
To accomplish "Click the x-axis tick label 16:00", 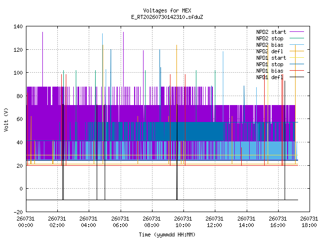I will [x=278, y=226].
